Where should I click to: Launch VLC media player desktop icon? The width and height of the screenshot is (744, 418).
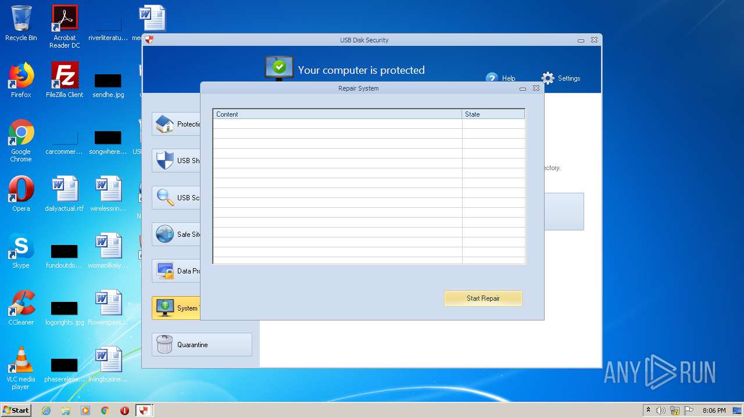pyautogui.click(x=21, y=369)
